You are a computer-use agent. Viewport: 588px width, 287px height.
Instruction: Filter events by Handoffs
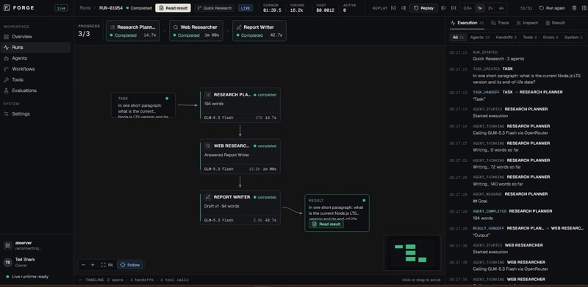click(x=506, y=38)
